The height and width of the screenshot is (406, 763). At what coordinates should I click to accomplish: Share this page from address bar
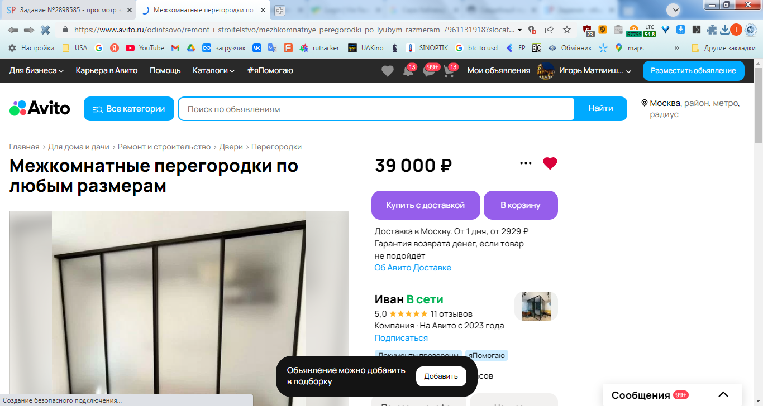[550, 30]
